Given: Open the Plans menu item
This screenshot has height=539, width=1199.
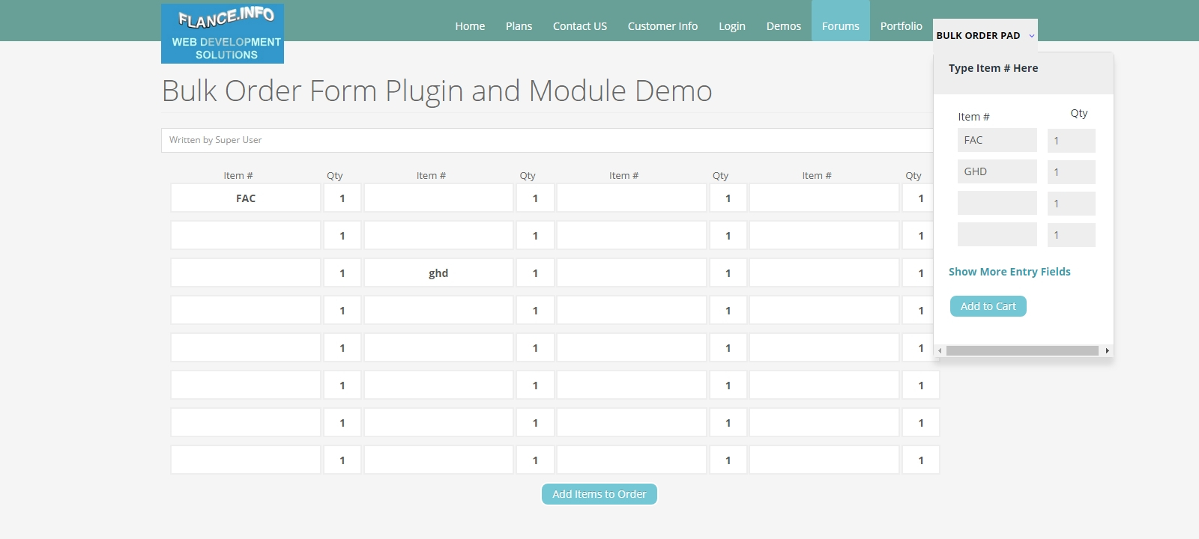Looking at the screenshot, I should click(x=519, y=25).
